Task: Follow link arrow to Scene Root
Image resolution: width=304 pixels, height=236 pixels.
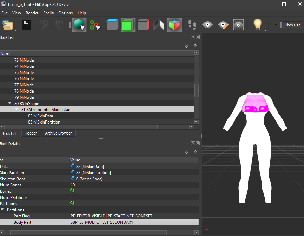Action: (x=73, y=178)
